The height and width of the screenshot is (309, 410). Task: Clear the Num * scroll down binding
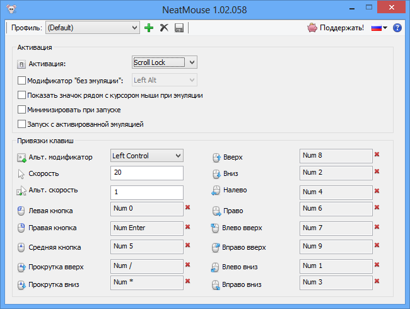pos(187,281)
